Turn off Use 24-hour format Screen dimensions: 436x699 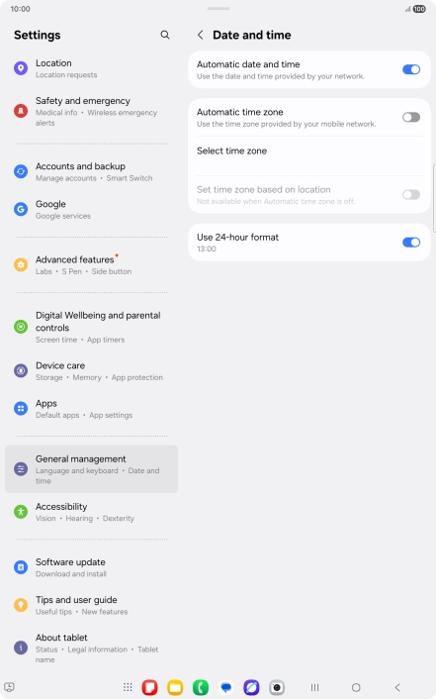411,242
